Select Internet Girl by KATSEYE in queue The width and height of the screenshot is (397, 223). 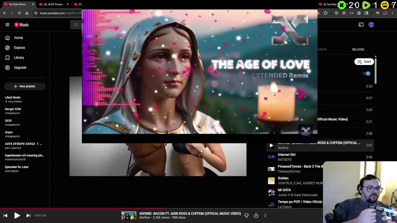320,157
